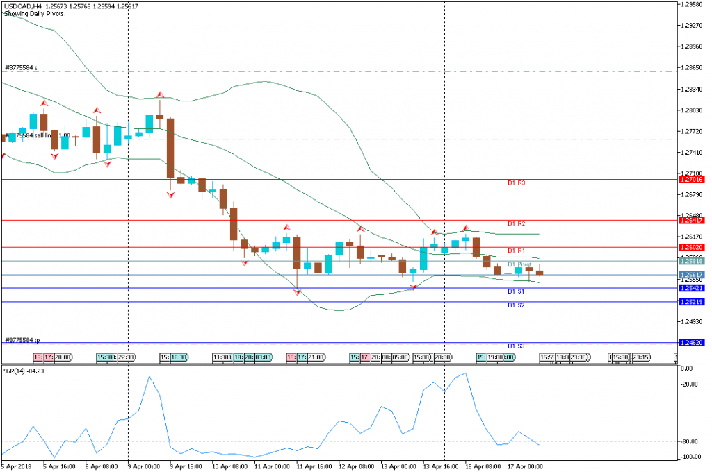This screenshot has height=474, width=712.
Task: Select the 18:30 event time marker
Action: pyautogui.click(x=179, y=357)
